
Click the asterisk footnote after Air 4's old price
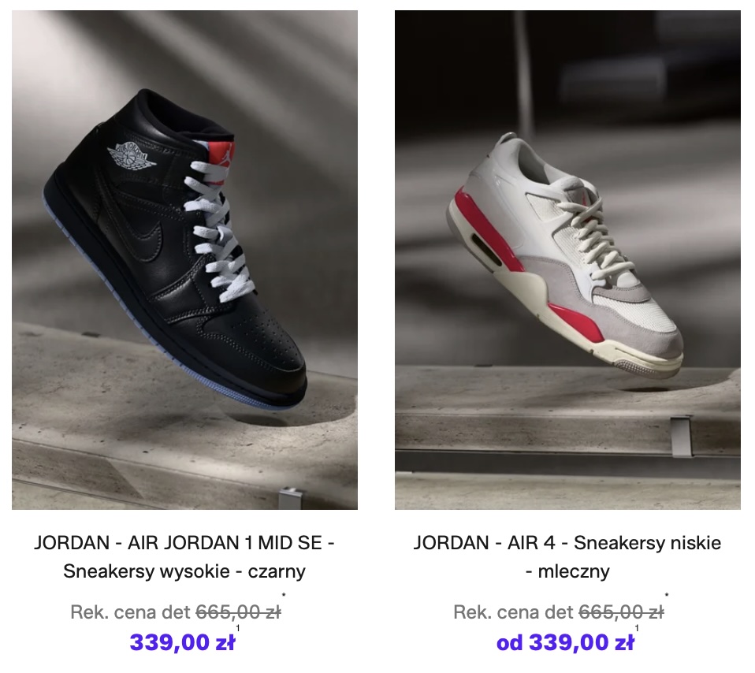[x=667, y=596]
